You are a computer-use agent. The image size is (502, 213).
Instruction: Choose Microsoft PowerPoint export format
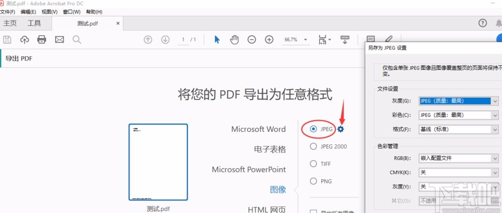point(249,170)
